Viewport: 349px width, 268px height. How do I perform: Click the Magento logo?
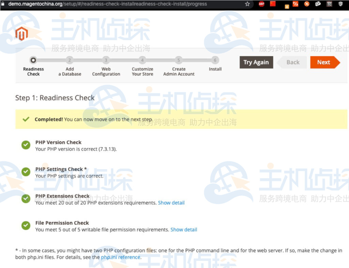click(x=21, y=34)
